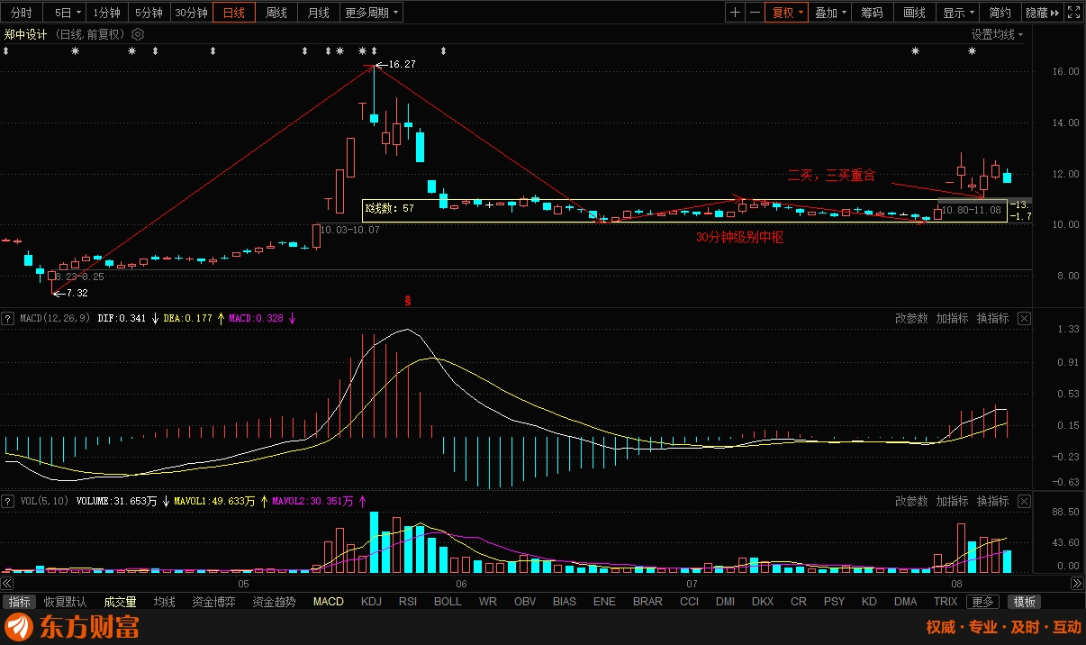This screenshot has width=1086, height=645.
Task: Open the 显示 display dropdown
Action: pyautogui.click(x=958, y=13)
